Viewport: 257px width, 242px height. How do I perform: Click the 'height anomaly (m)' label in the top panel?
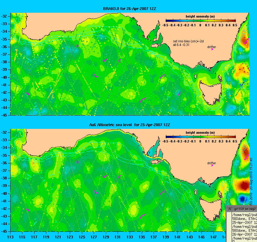(x=200, y=16)
